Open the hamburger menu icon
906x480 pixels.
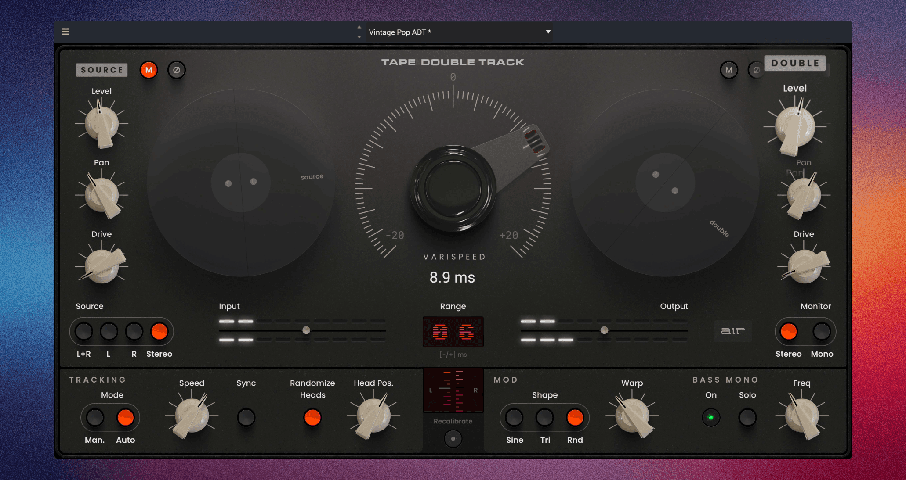(x=65, y=32)
